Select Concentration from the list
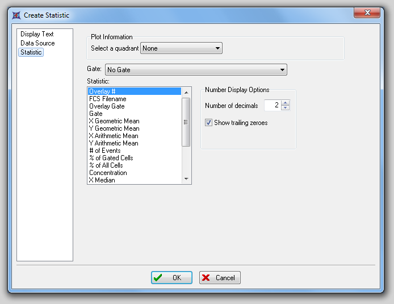The image size is (394, 304). (x=108, y=173)
